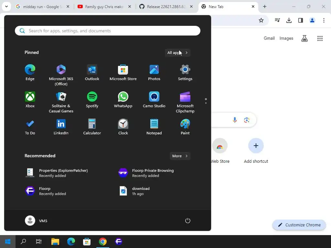Launch Calculator
The height and width of the screenshot is (248, 331).
point(92,127)
